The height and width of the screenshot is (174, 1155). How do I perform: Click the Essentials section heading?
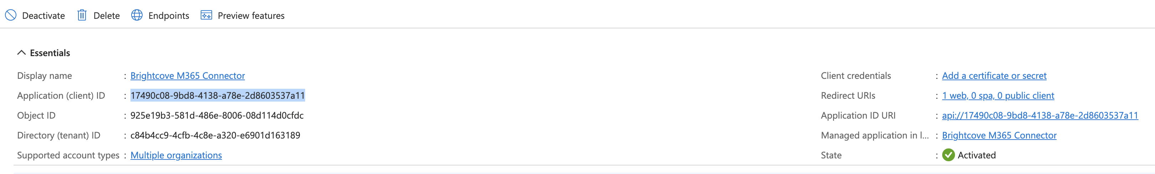point(50,53)
